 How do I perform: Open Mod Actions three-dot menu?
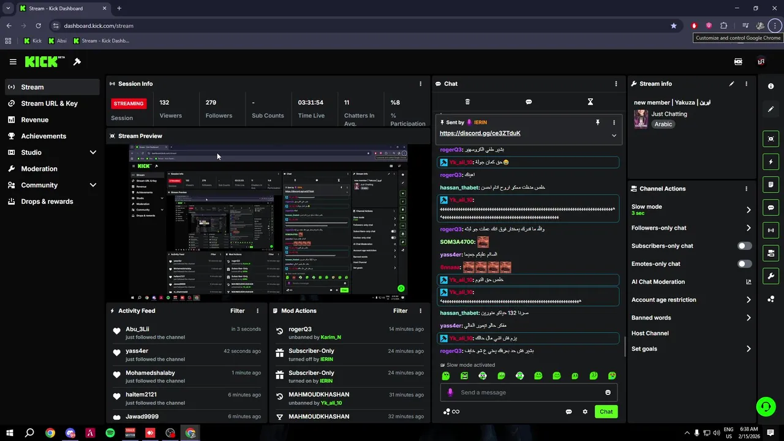[420, 311]
